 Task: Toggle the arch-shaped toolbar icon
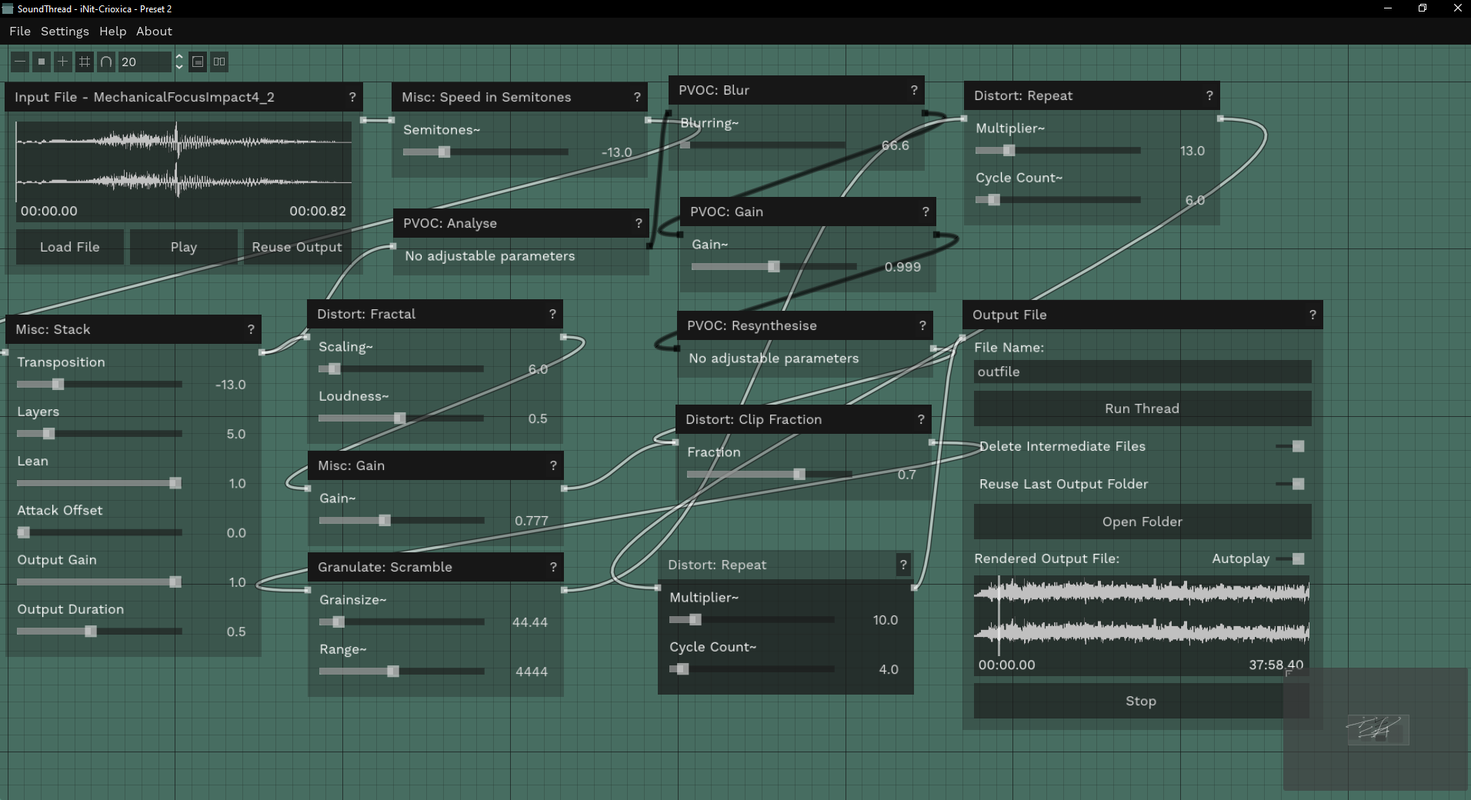106,62
